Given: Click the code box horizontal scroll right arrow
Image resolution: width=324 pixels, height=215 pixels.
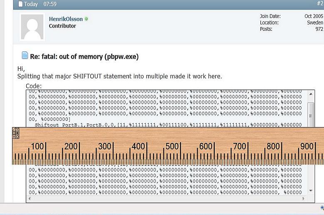Looking at the screenshot, I should [x=303, y=199].
